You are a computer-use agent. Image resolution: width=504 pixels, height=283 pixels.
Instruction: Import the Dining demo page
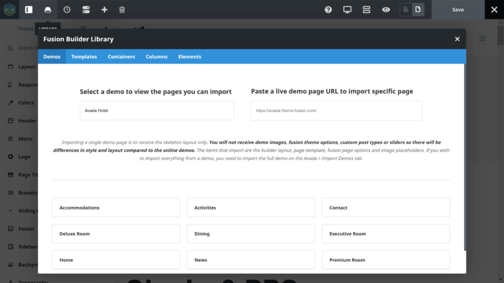[251, 234]
